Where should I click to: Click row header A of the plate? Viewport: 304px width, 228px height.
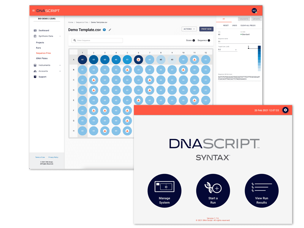(74, 59)
